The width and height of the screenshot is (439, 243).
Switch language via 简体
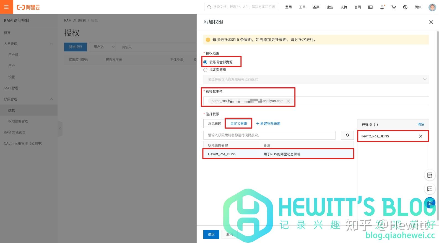(x=418, y=7)
